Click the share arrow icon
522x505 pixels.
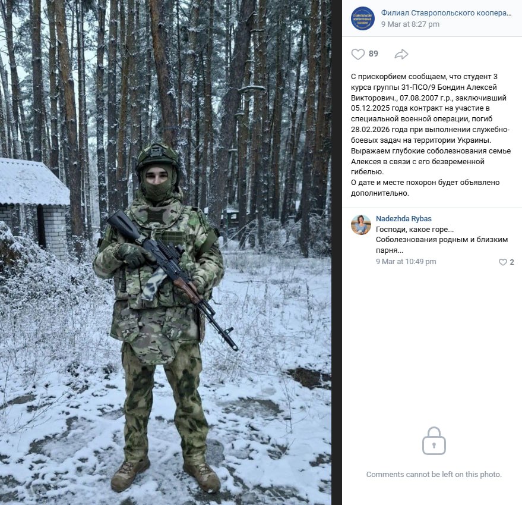tap(401, 54)
